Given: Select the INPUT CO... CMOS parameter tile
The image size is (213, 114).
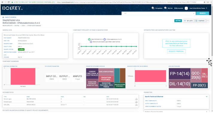Looking at the screenshot, I should point(52,77).
